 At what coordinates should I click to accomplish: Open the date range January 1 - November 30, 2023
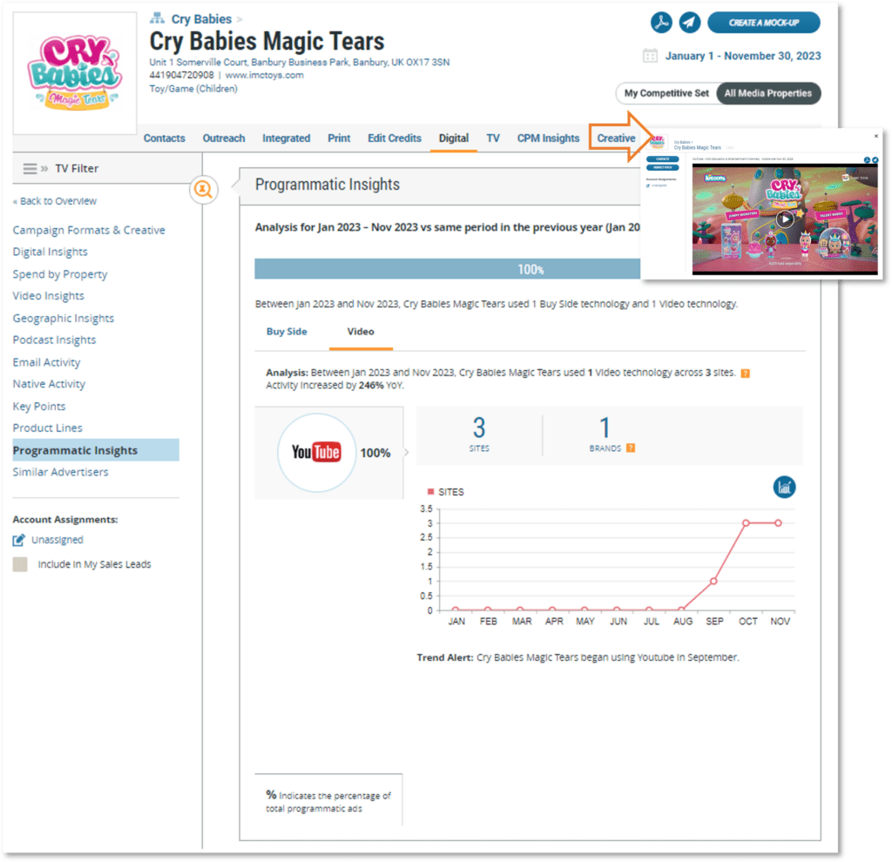[x=743, y=56]
